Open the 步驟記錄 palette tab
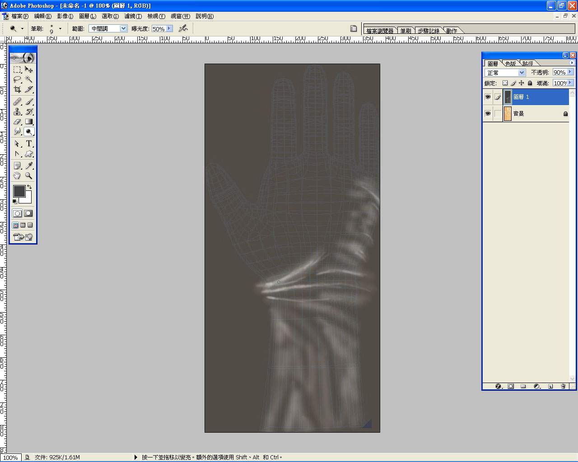578x462 pixels. click(428, 31)
